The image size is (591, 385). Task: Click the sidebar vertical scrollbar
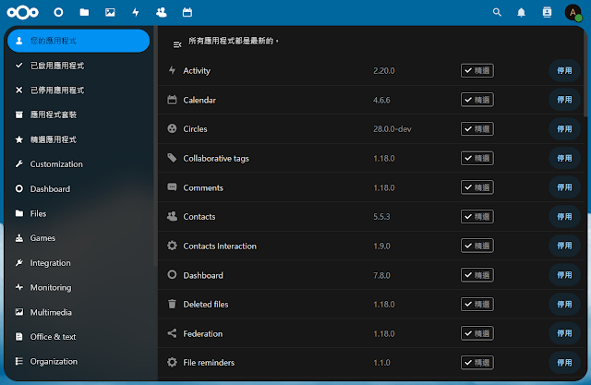(155, 145)
